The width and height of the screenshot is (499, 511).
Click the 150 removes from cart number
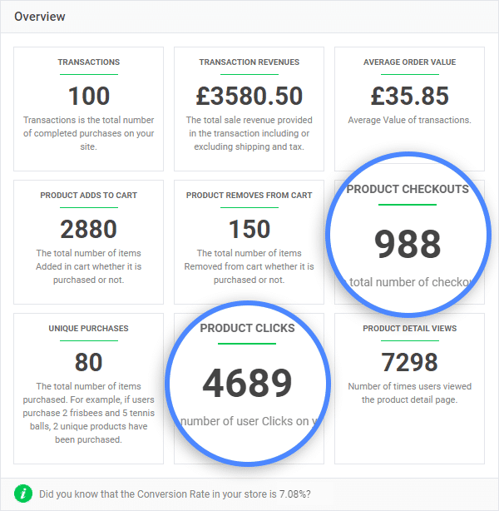[x=249, y=229]
